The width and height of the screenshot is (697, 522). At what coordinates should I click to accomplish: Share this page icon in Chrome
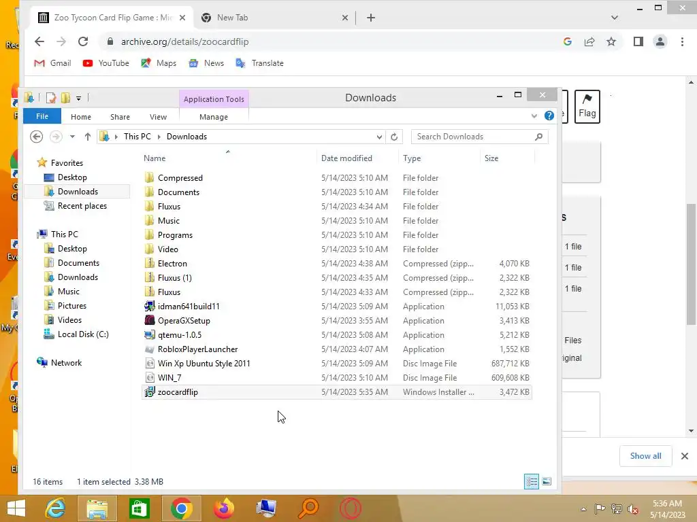pos(589,41)
